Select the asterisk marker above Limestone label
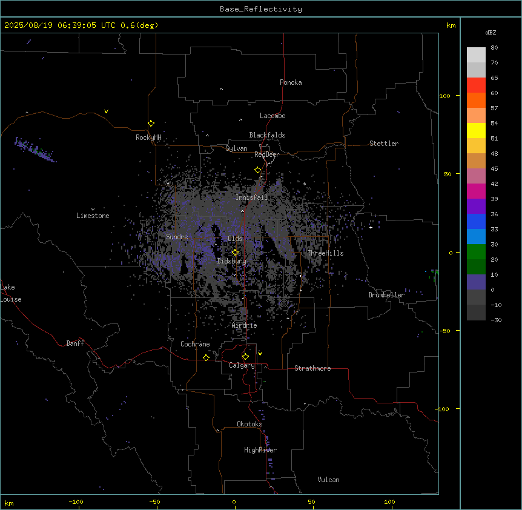 (93, 210)
